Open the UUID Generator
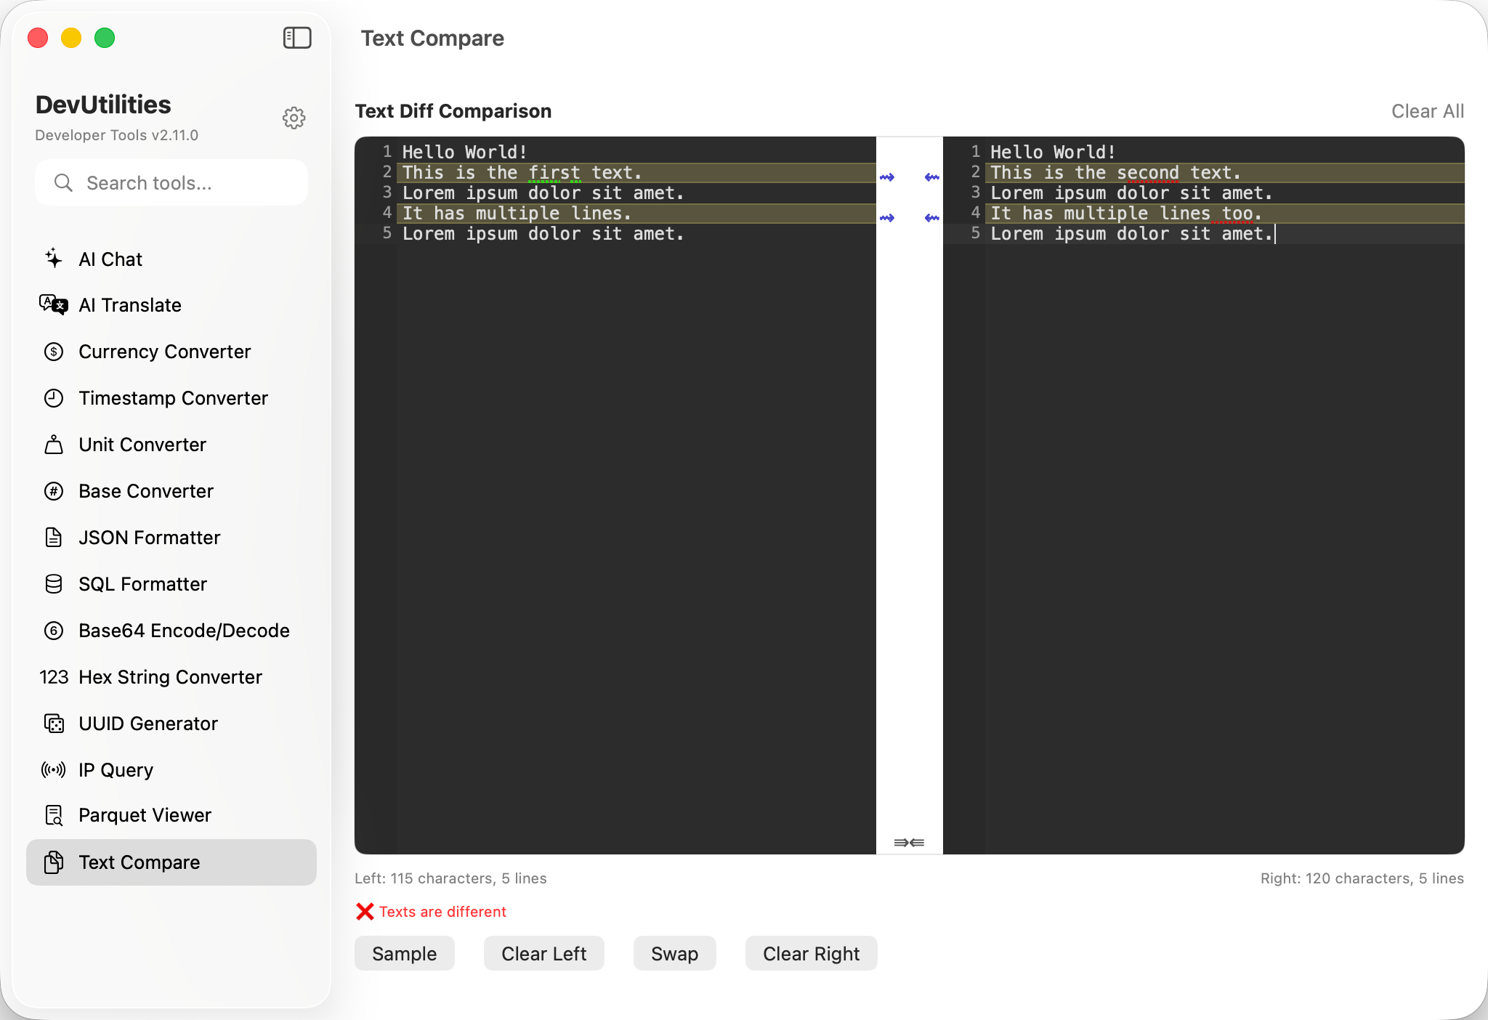Screen dimensions: 1488x1020 [147, 724]
